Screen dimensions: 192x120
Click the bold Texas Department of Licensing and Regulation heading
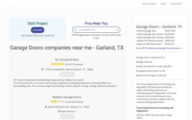point(155,109)
